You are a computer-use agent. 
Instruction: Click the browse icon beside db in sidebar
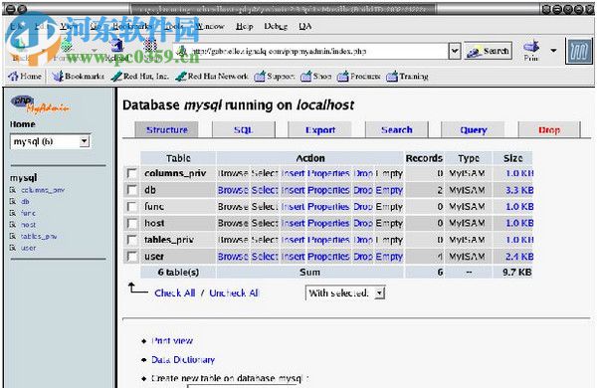pyautogui.click(x=13, y=201)
